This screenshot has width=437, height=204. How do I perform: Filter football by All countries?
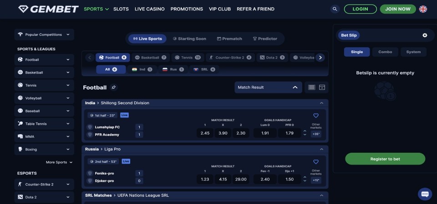pyautogui.click(x=111, y=69)
